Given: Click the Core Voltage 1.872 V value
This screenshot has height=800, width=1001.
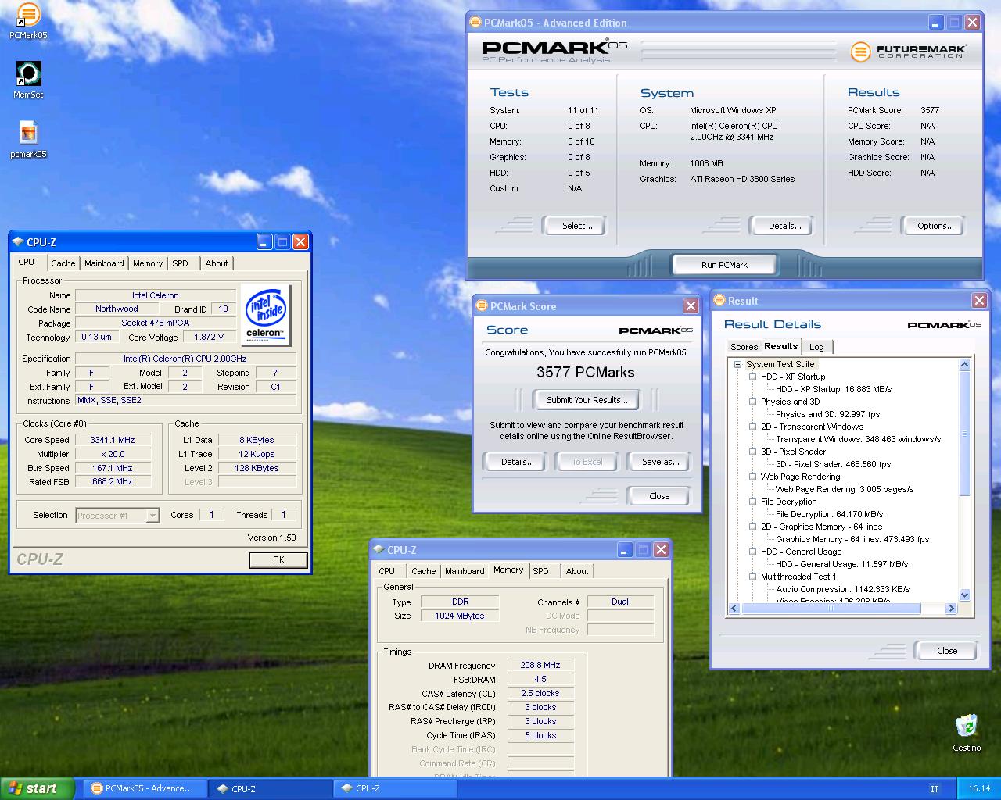Looking at the screenshot, I should pyautogui.click(x=209, y=337).
